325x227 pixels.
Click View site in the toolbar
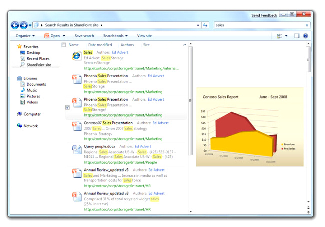[144, 36]
